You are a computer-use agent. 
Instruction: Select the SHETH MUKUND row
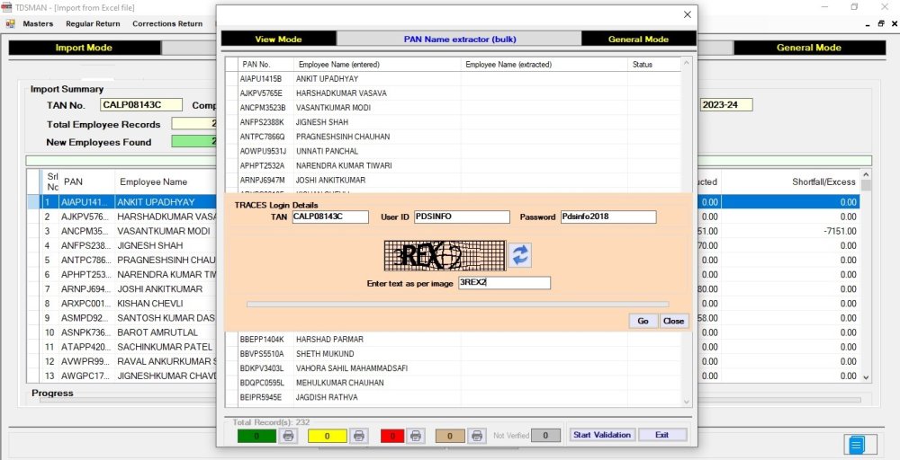454,353
